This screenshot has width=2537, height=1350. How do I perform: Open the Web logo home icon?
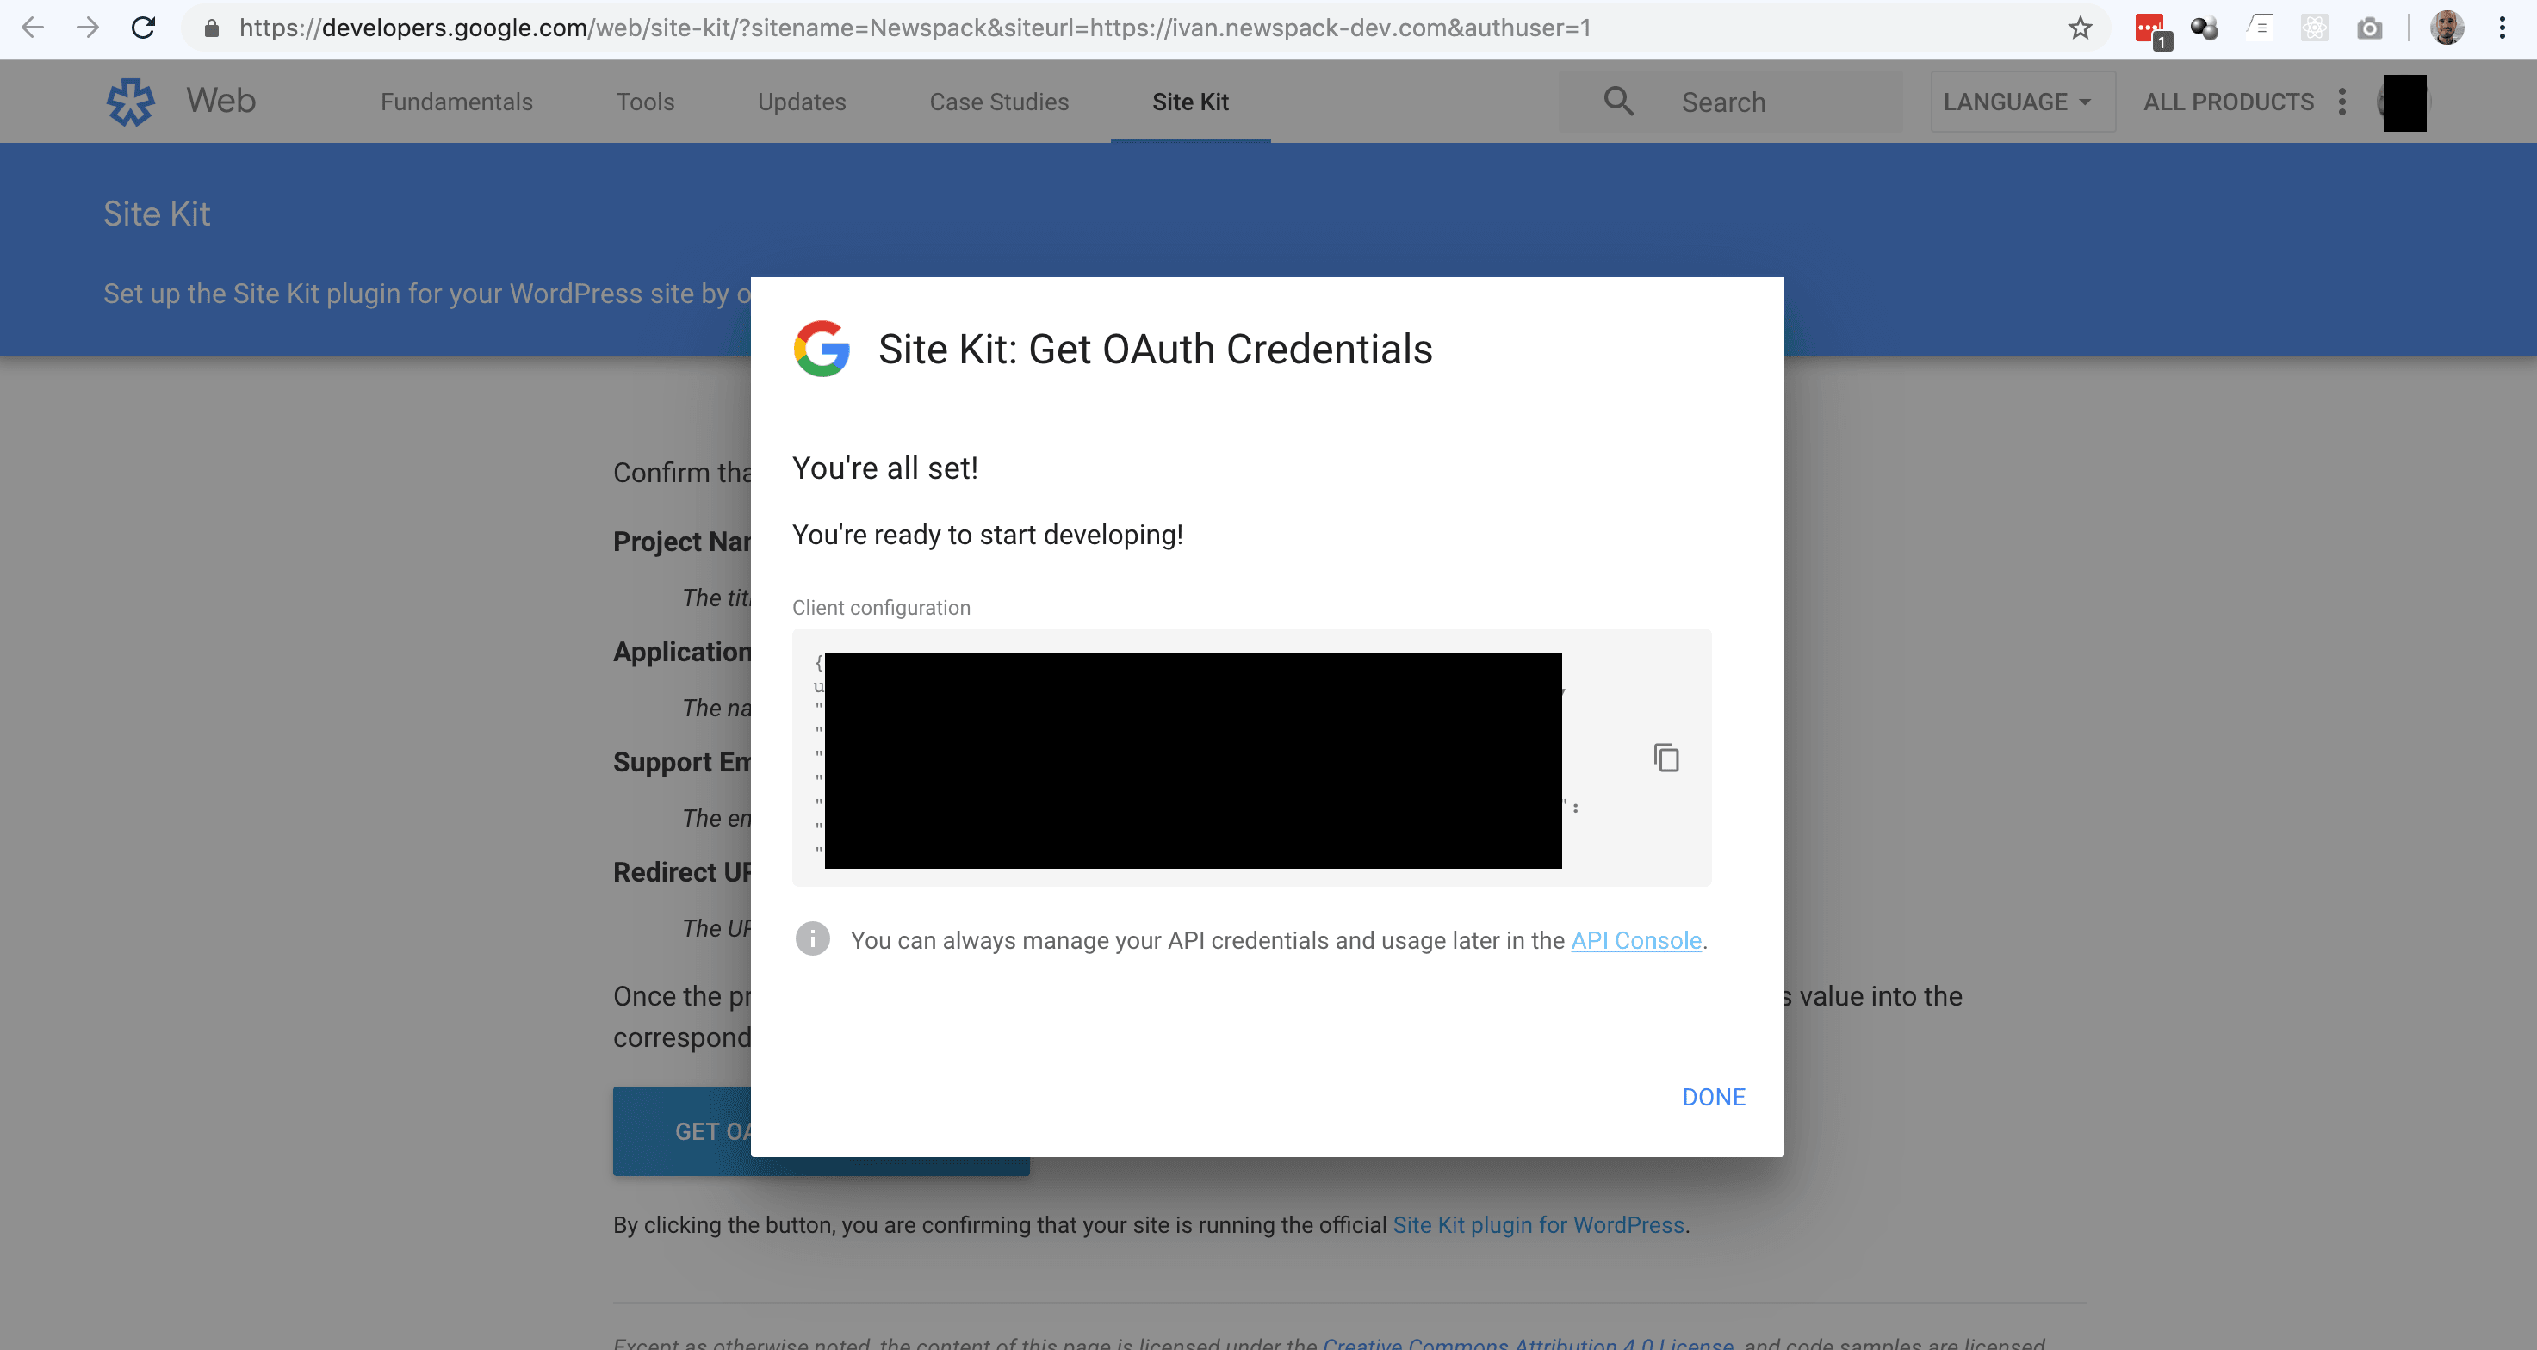pos(130,102)
